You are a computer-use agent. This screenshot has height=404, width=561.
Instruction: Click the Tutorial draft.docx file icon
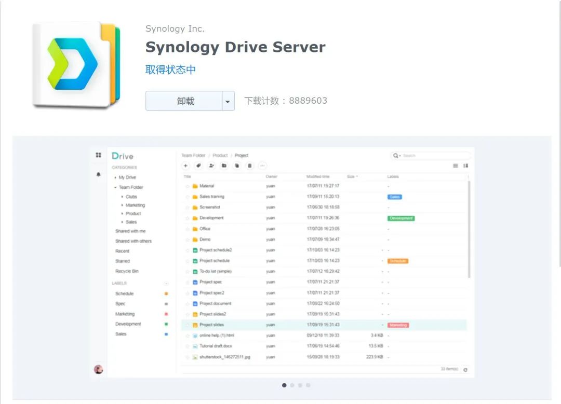coord(195,346)
